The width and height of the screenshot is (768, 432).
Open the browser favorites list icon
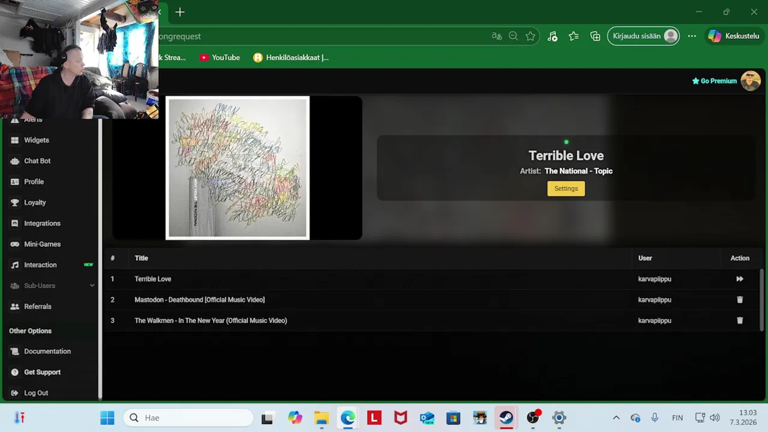574,36
